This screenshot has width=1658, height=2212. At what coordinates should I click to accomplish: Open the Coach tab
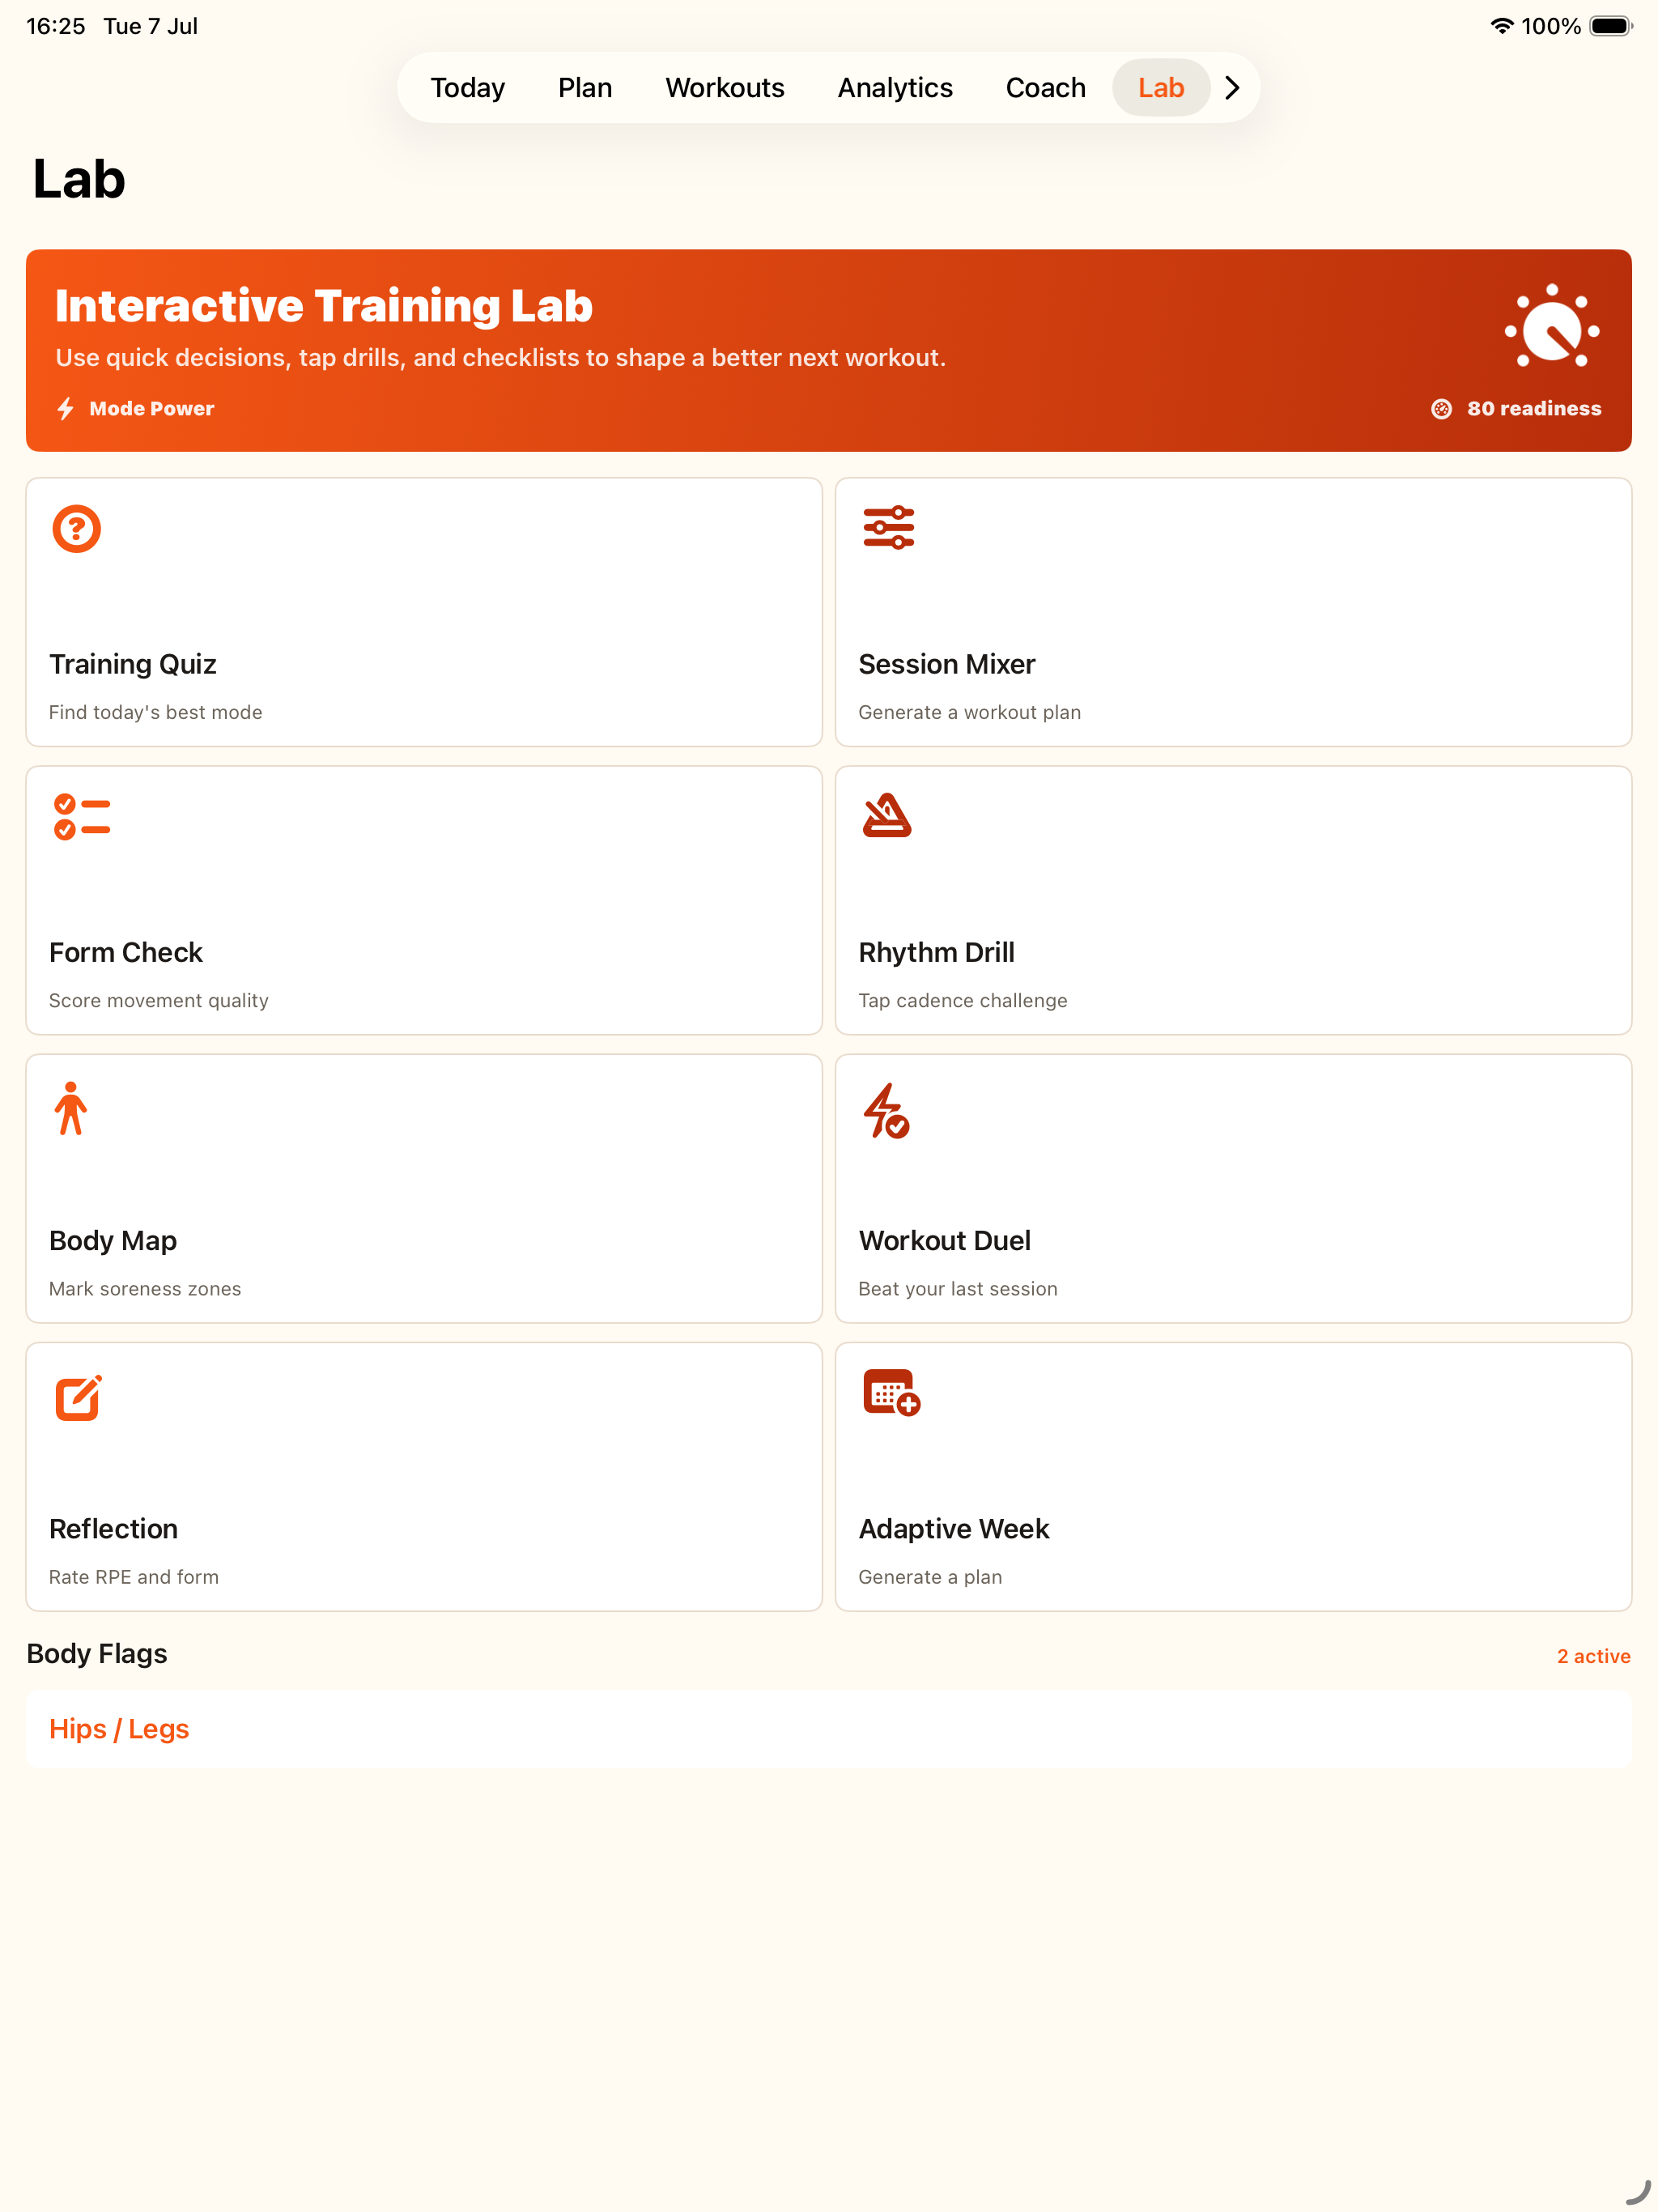[x=1045, y=88]
